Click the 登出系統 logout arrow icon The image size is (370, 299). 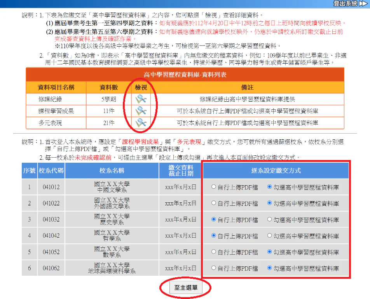[363, 3]
